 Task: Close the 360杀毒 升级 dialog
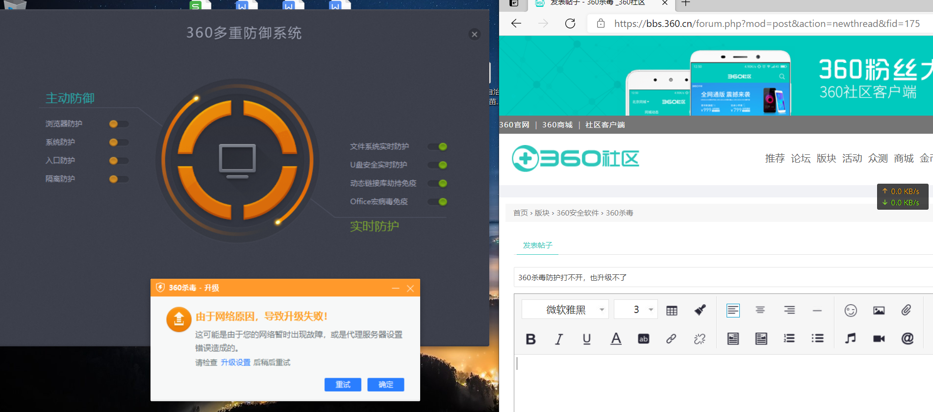410,288
